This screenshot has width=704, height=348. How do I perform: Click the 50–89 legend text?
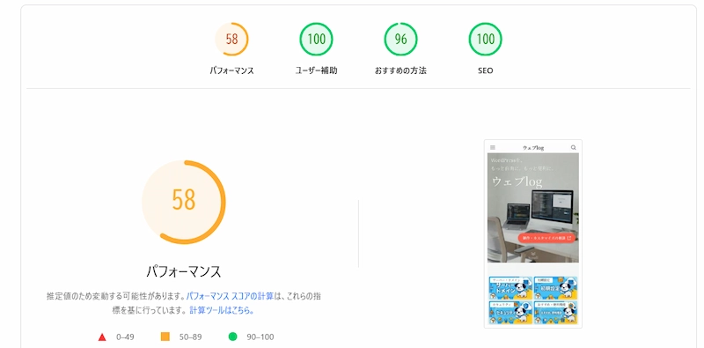point(190,337)
